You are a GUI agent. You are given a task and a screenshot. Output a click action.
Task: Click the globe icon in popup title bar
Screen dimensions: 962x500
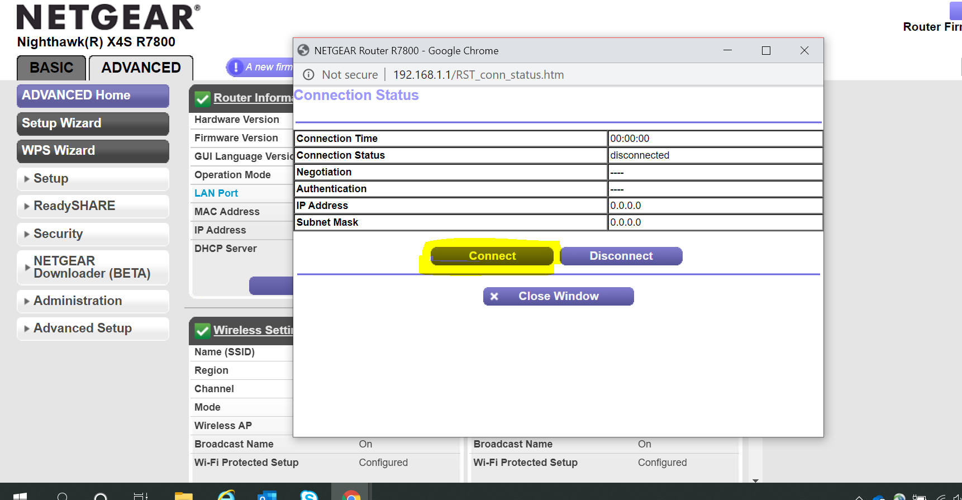303,50
